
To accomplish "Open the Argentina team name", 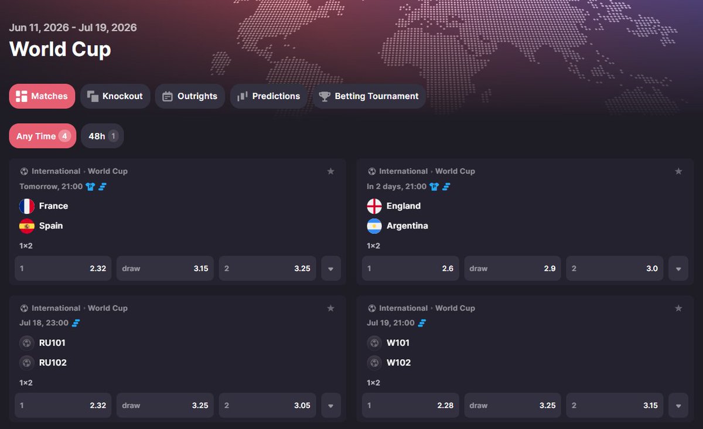I will 407,226.
